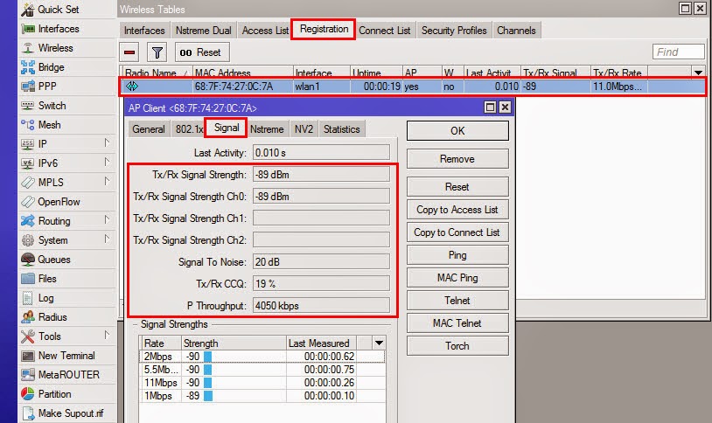712x423 pixels.
Task: Switch to the Access List tab
Action: click(264, 31)
